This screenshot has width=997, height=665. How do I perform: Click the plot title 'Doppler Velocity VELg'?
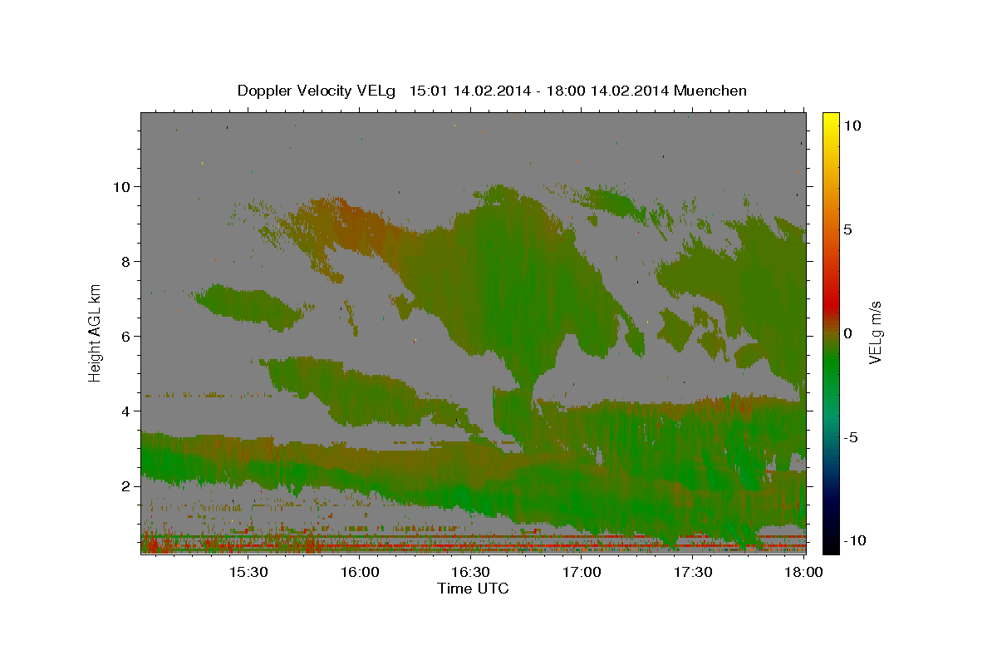click(x=317, y=91)
